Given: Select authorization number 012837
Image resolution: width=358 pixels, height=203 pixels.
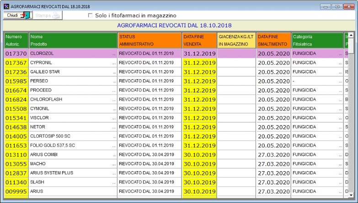Looking at the screenshot, I should pyautogui.click(x=16, y=173).
